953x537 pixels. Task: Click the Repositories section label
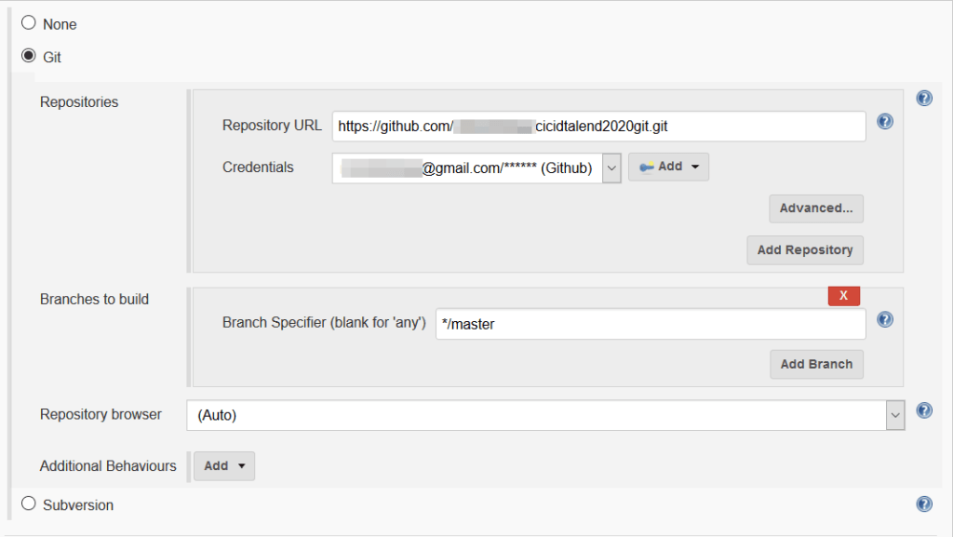[x=79, y=101]
